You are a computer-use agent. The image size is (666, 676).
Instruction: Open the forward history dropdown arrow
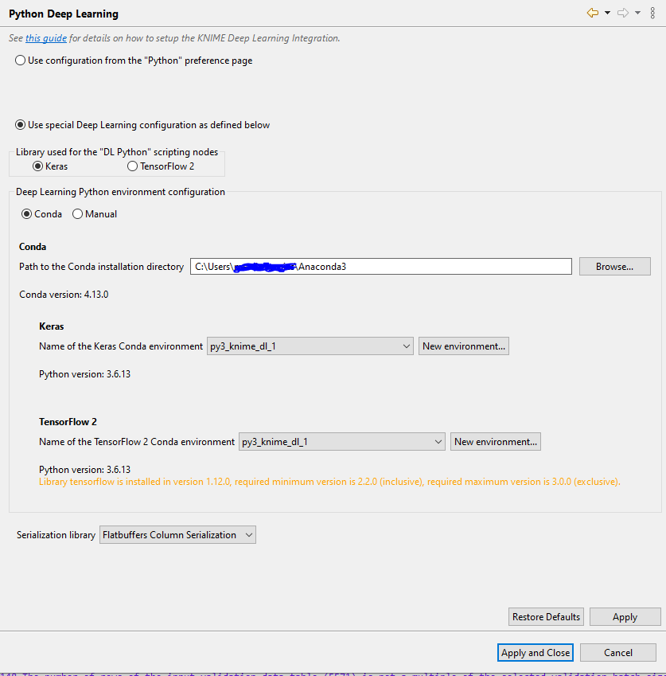click(x=637, y=13)
